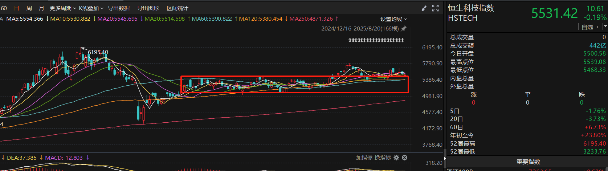Screen dimensions: 608x171
Task: Pin the date range selection
Action: coord(404,28)
